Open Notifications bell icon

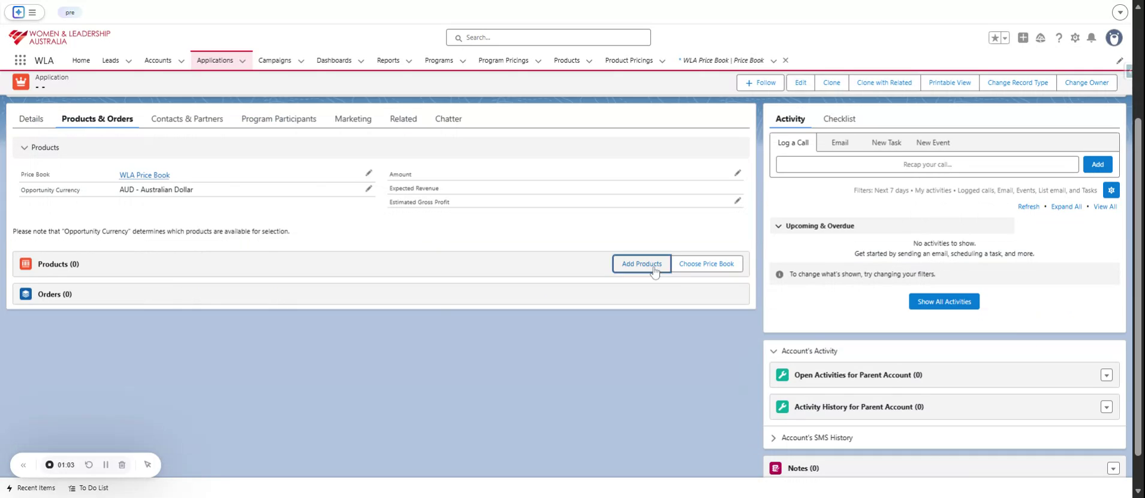1092,38
